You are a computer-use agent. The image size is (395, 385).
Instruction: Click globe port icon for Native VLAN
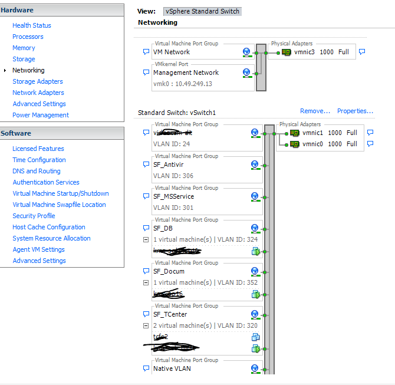pyautogui.click(x=255, y=369)
